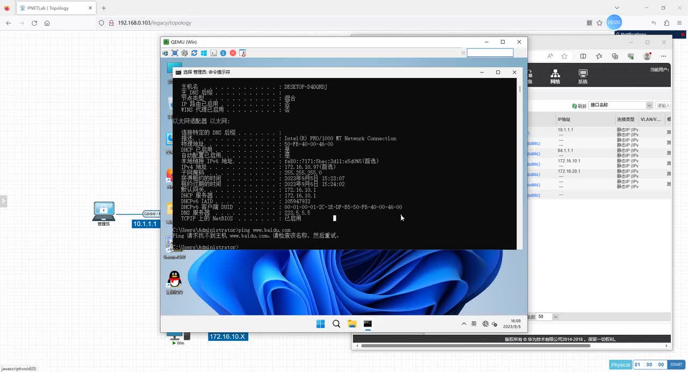Click the 连接类型 column header
688x372 pixels.
pyautogui.click(x=626, y=119)
